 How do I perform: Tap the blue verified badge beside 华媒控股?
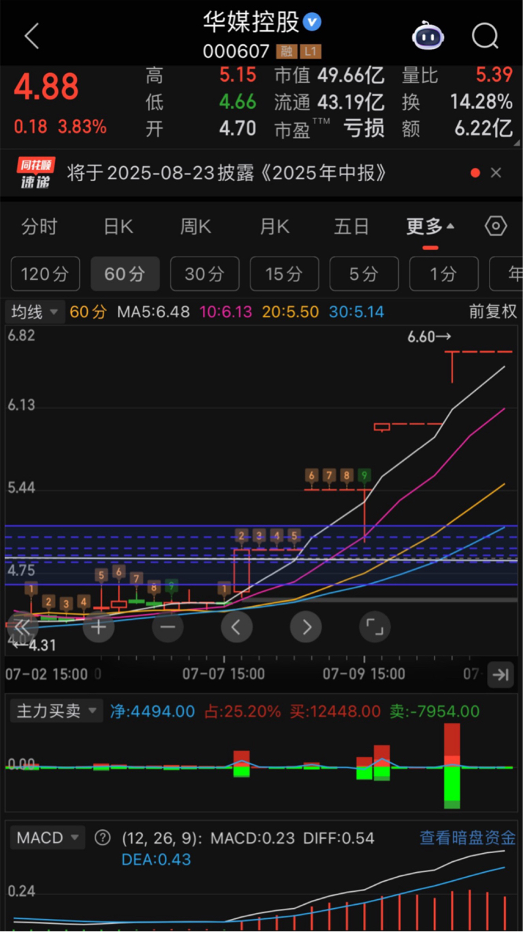point(312,22)
